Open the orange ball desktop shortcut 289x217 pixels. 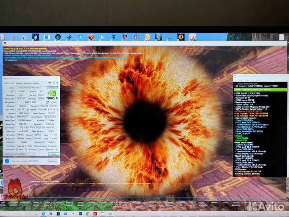(91, 37)
